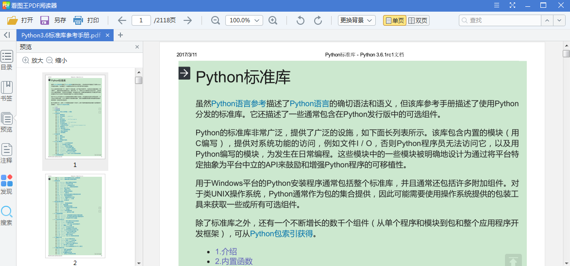The height and width of the screenshot is (266, 570).
Task: Zoom in with the toolbar plus magnifier
Action: pos(273,20)
